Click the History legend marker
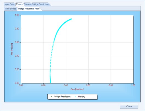This screenshot has height=111, width=145. point(75,97)
